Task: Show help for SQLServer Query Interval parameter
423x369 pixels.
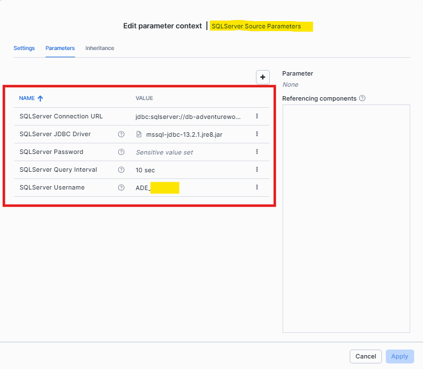Action: click(121, 169)
